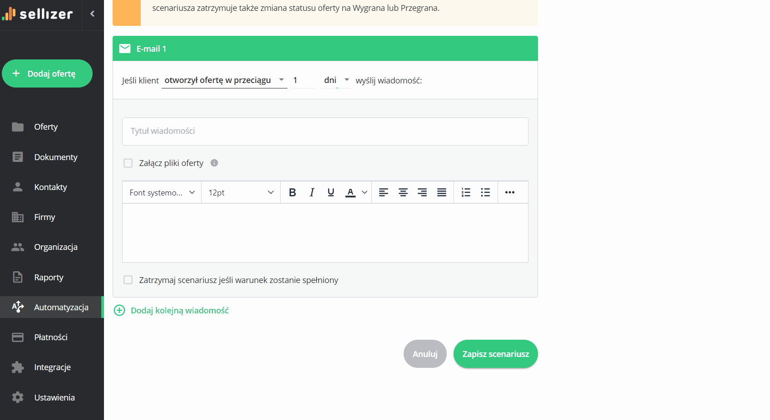Justify the message text
This screenshot has width=770, height=420.
441,193
